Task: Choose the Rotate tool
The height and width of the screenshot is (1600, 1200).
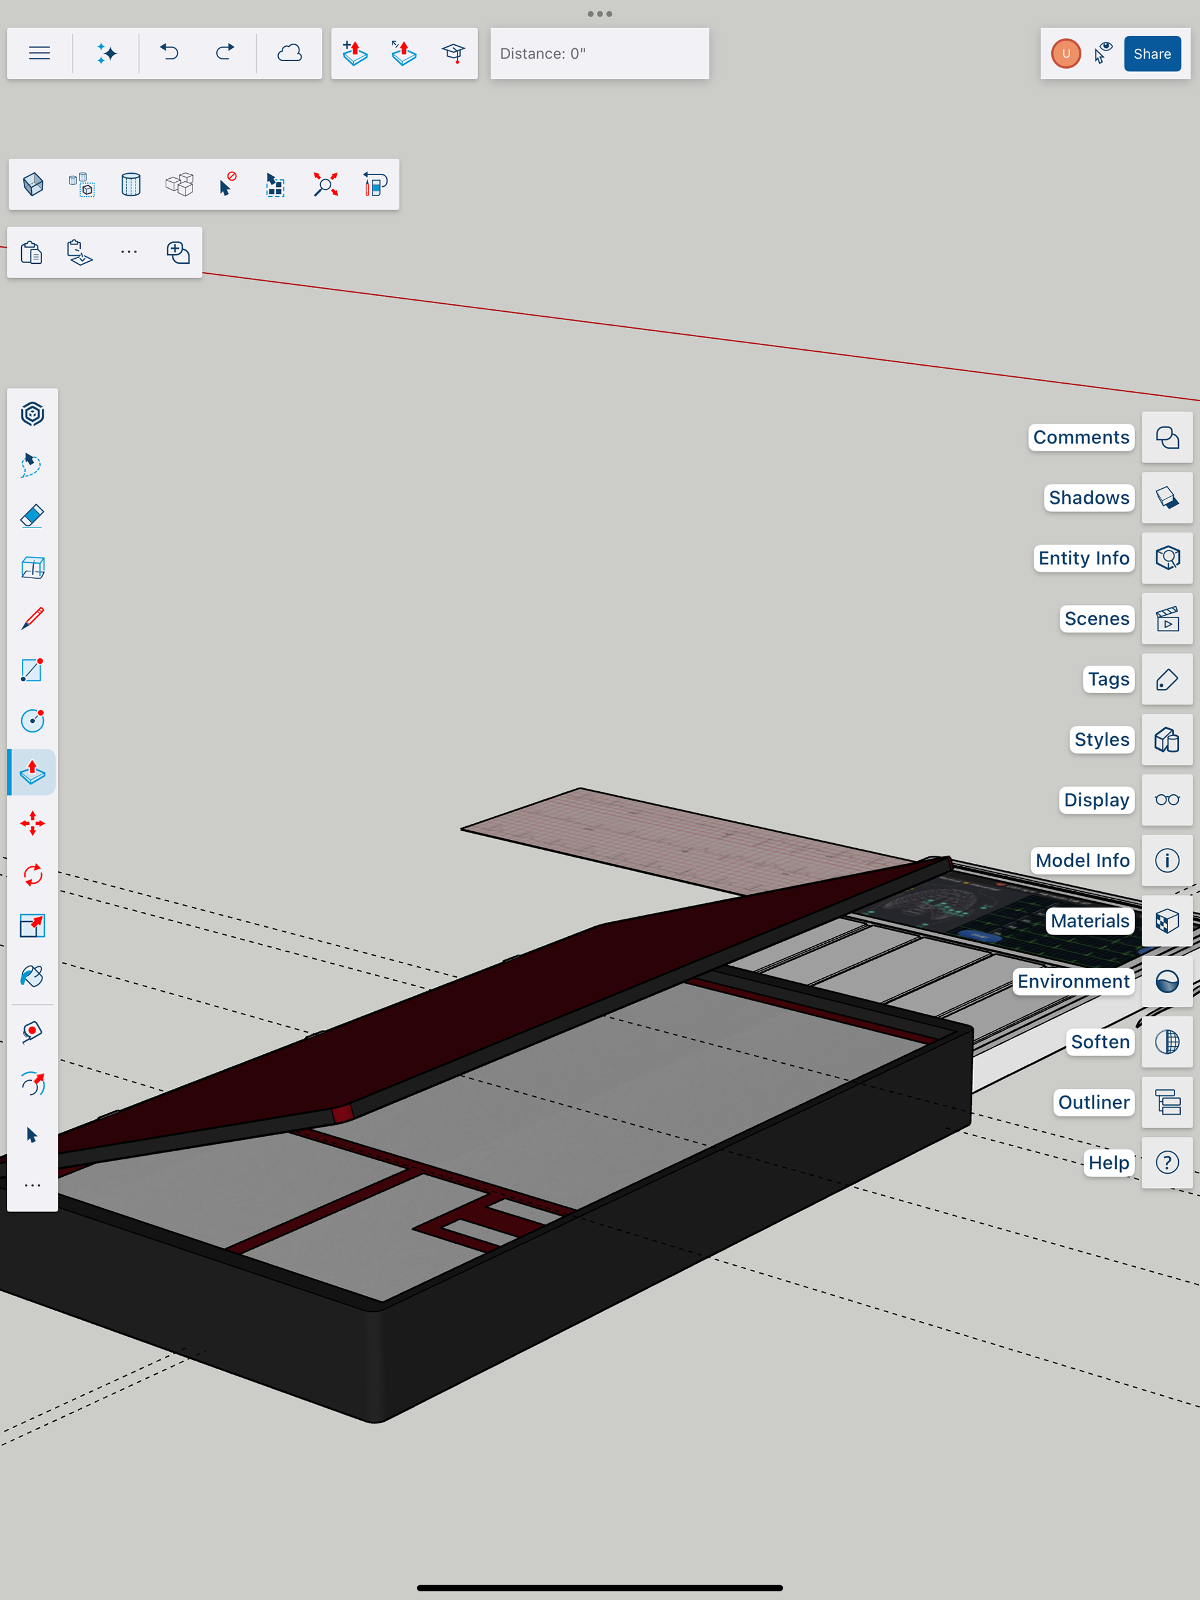Action: point(32,874)
